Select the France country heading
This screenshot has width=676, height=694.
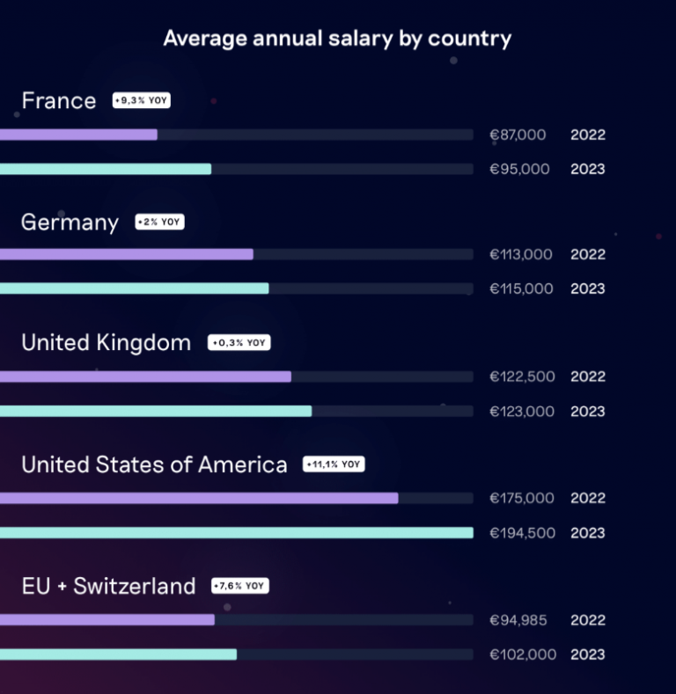point(59,101)
